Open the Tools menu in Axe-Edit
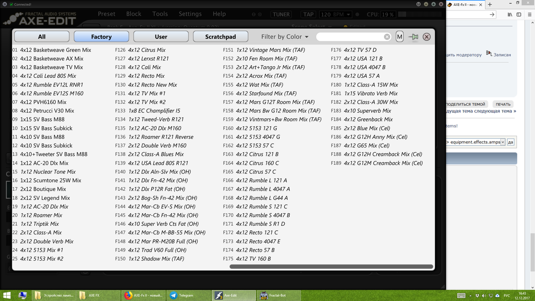 coord(160,14)
